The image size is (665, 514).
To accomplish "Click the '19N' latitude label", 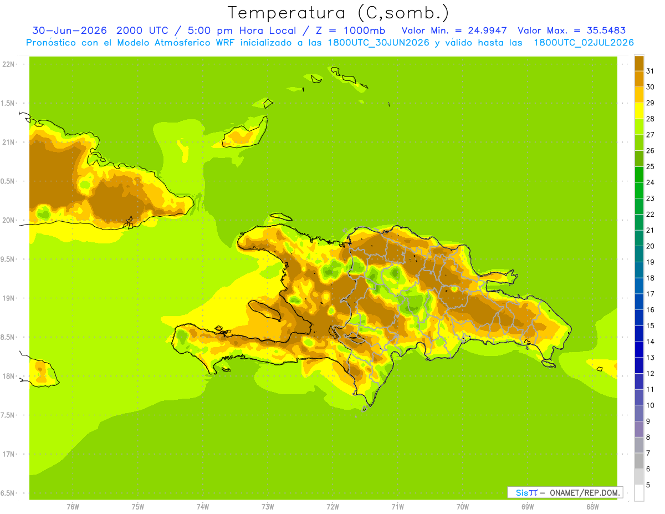I will tap(8, 298).
